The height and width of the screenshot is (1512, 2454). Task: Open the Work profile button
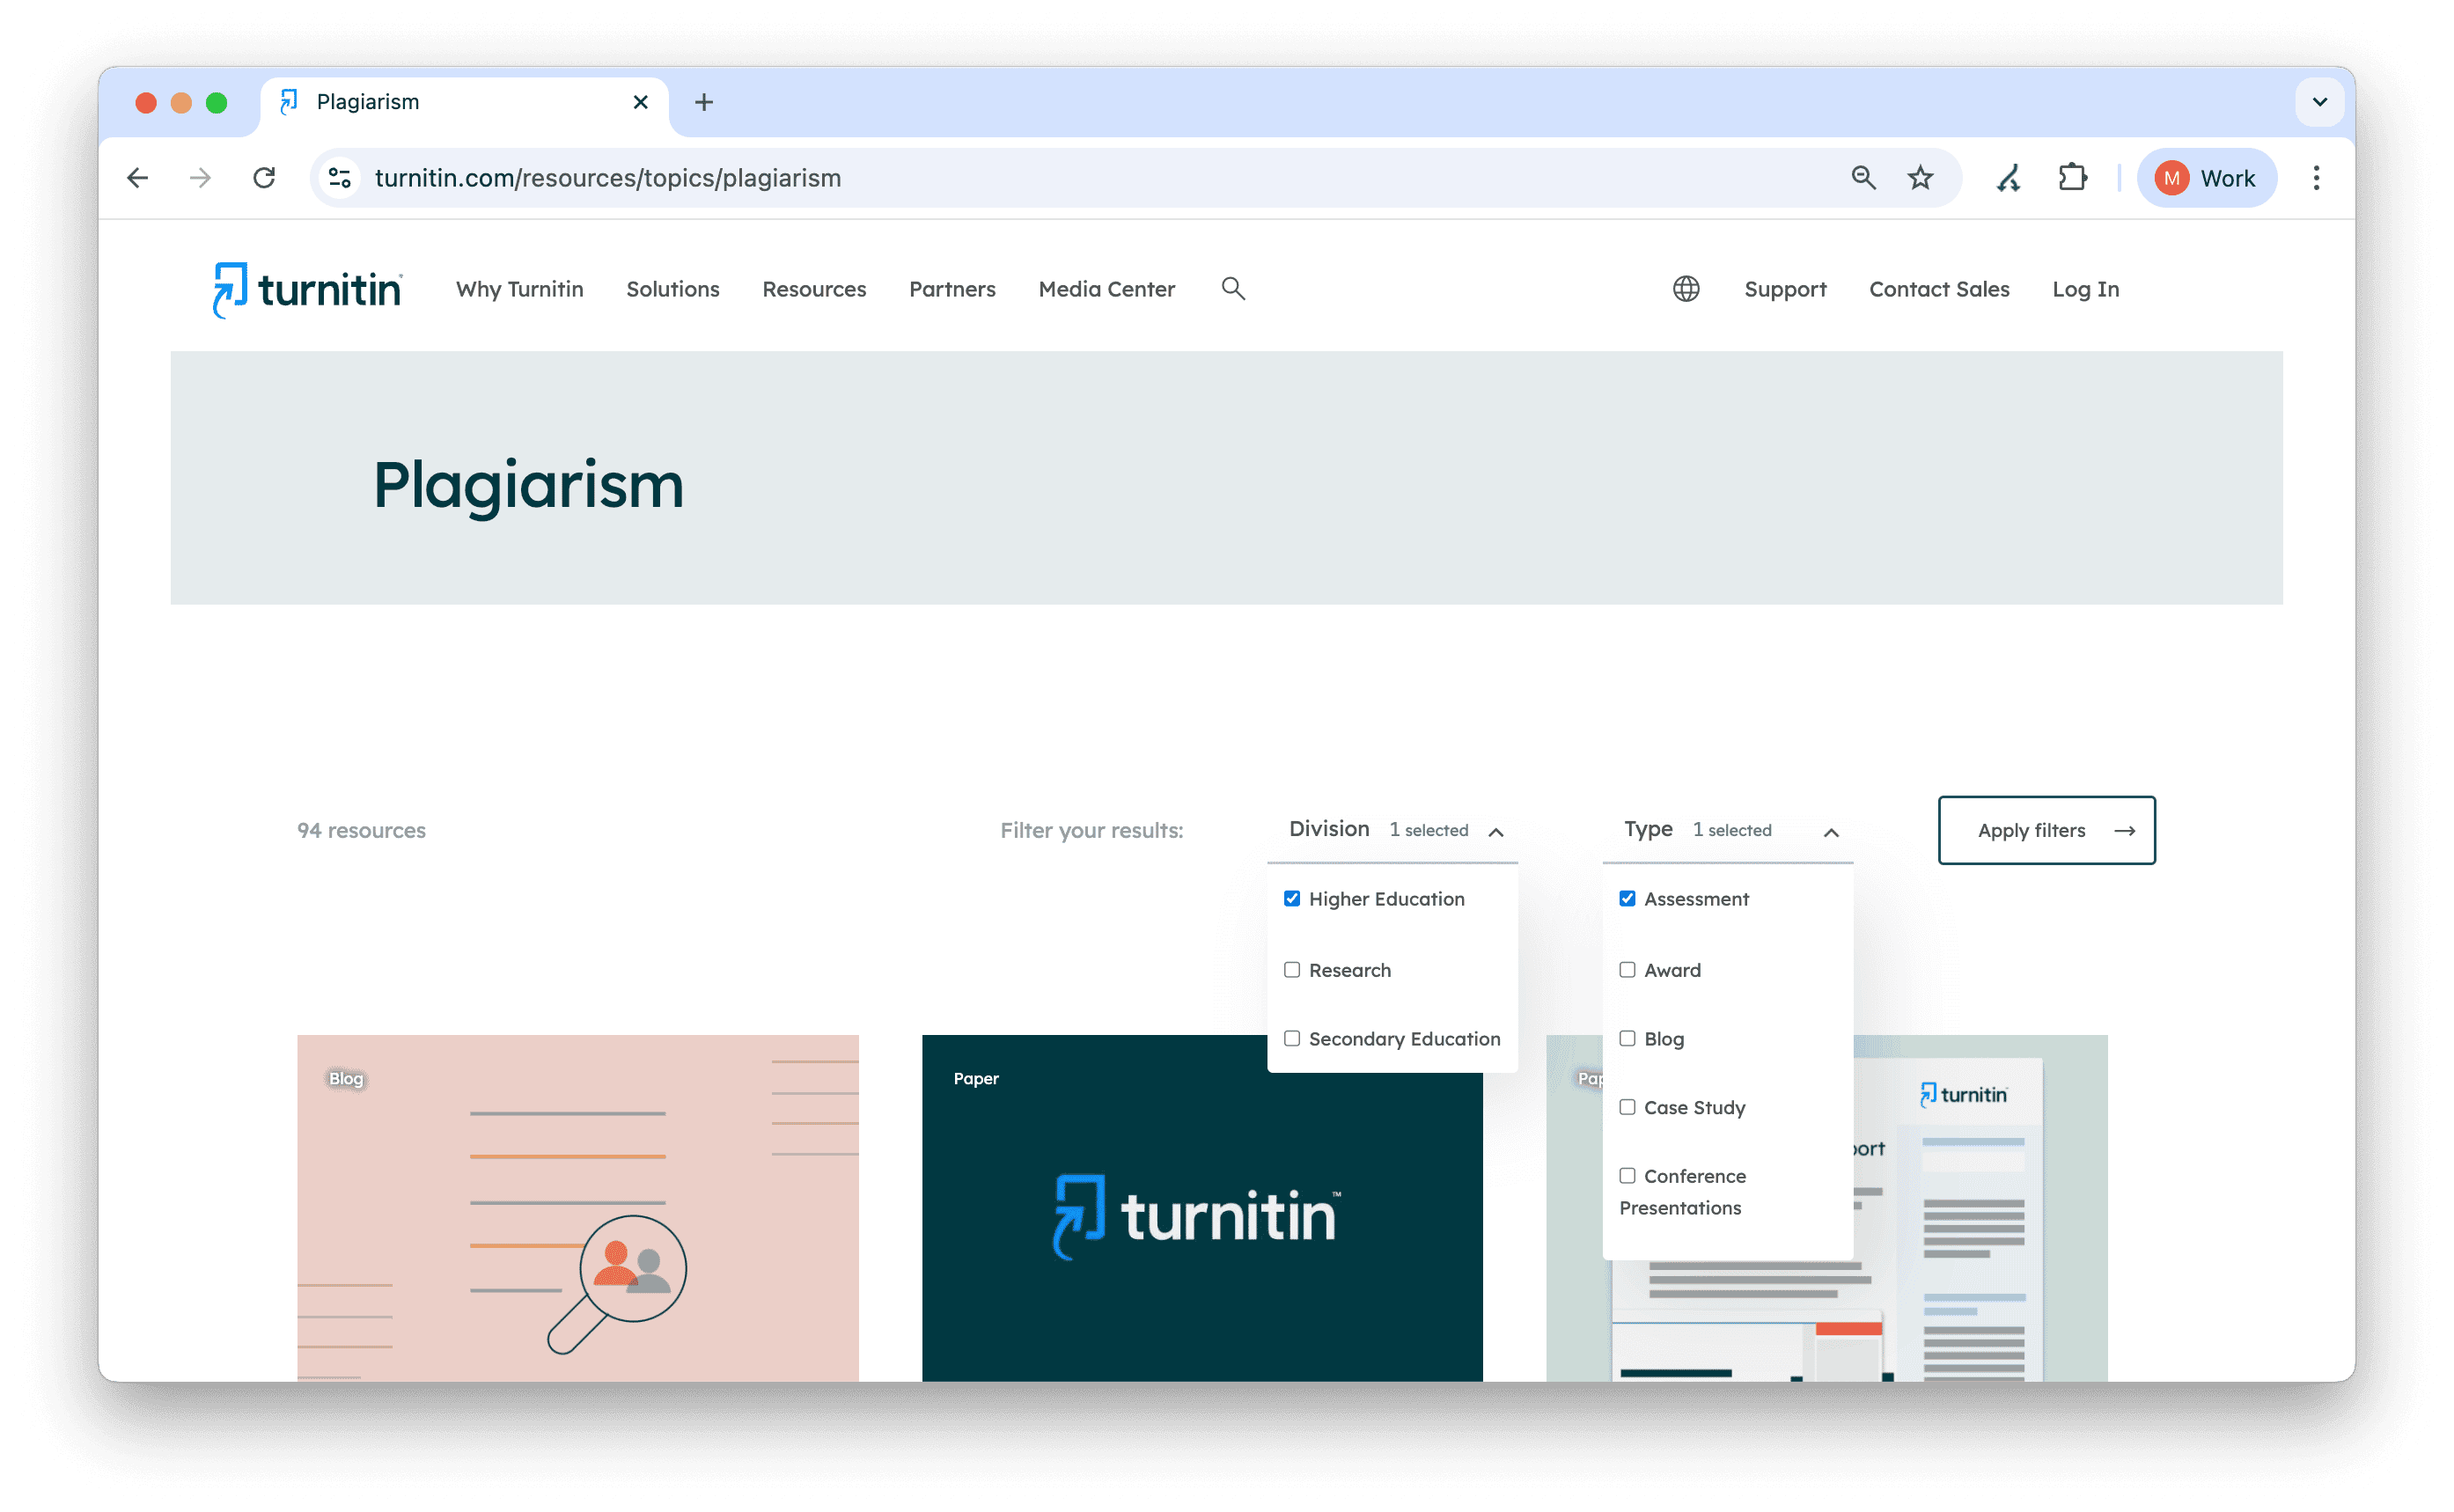[x=2207, y=178]
